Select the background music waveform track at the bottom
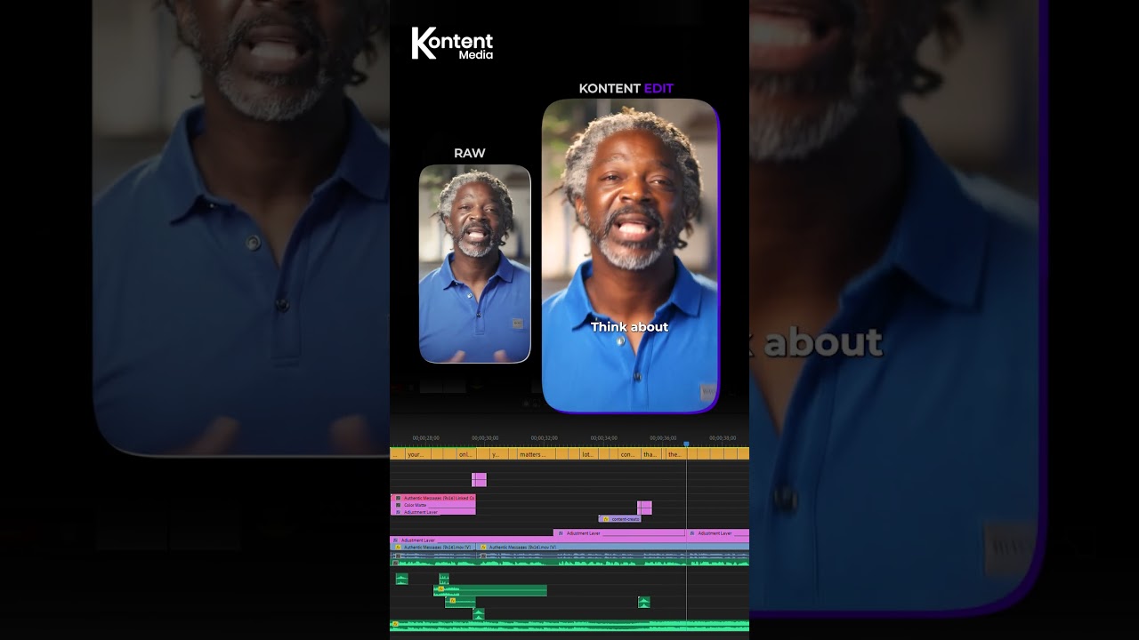Viewport: 1139px width, 640px height. click(569, 626)
